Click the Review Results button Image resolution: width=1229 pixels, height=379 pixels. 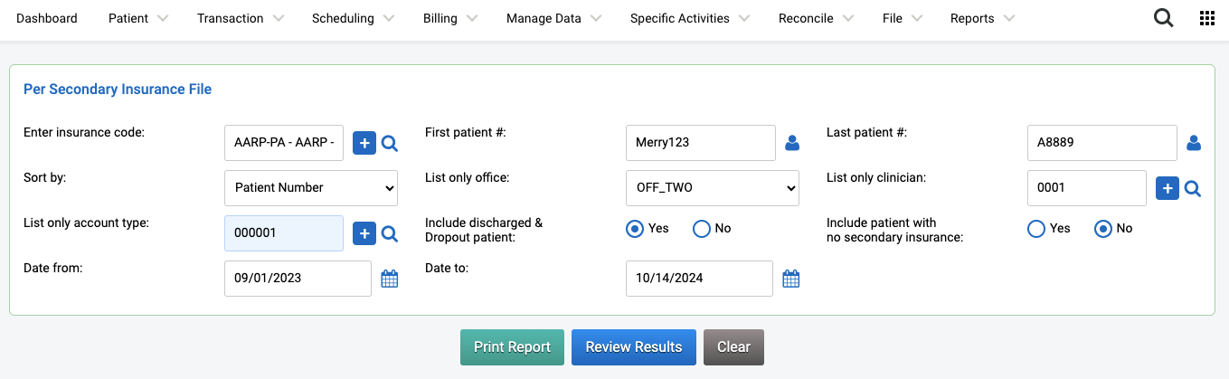(x=634, y=347)
